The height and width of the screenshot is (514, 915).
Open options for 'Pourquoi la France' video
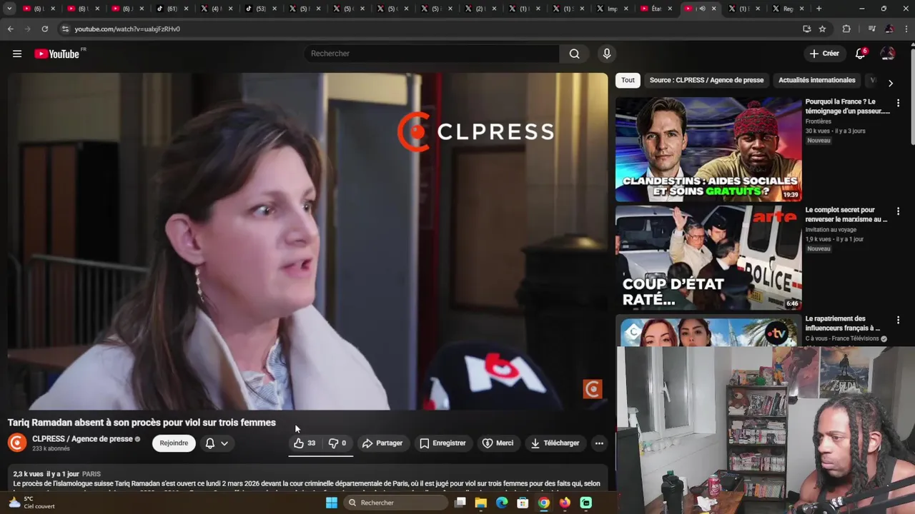[899, 103]
